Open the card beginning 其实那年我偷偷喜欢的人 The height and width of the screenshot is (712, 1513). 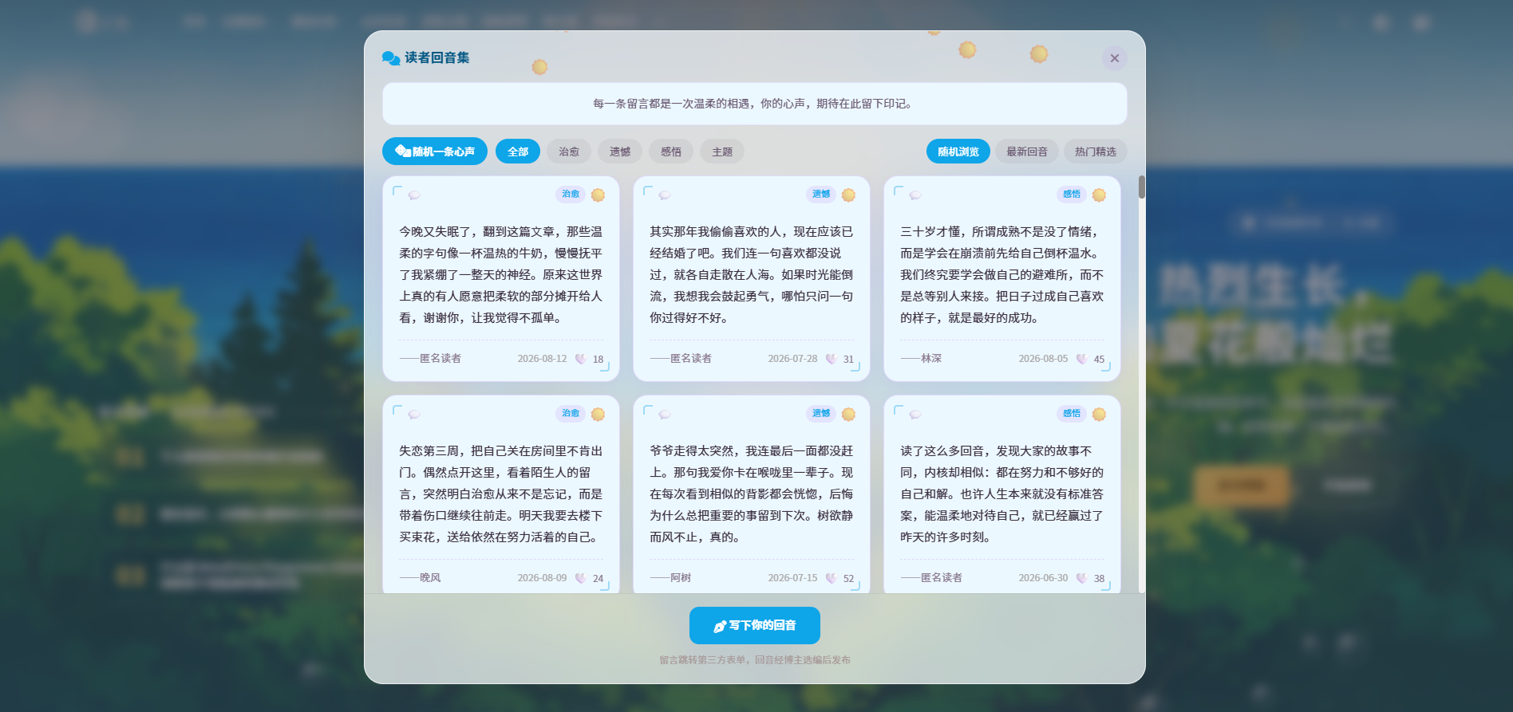coord(752,278)
